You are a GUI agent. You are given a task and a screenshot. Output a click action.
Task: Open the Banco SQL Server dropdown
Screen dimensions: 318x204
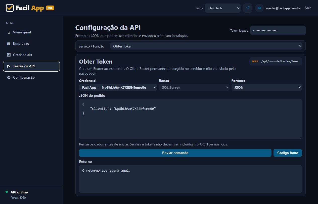[x=194, y=87]
